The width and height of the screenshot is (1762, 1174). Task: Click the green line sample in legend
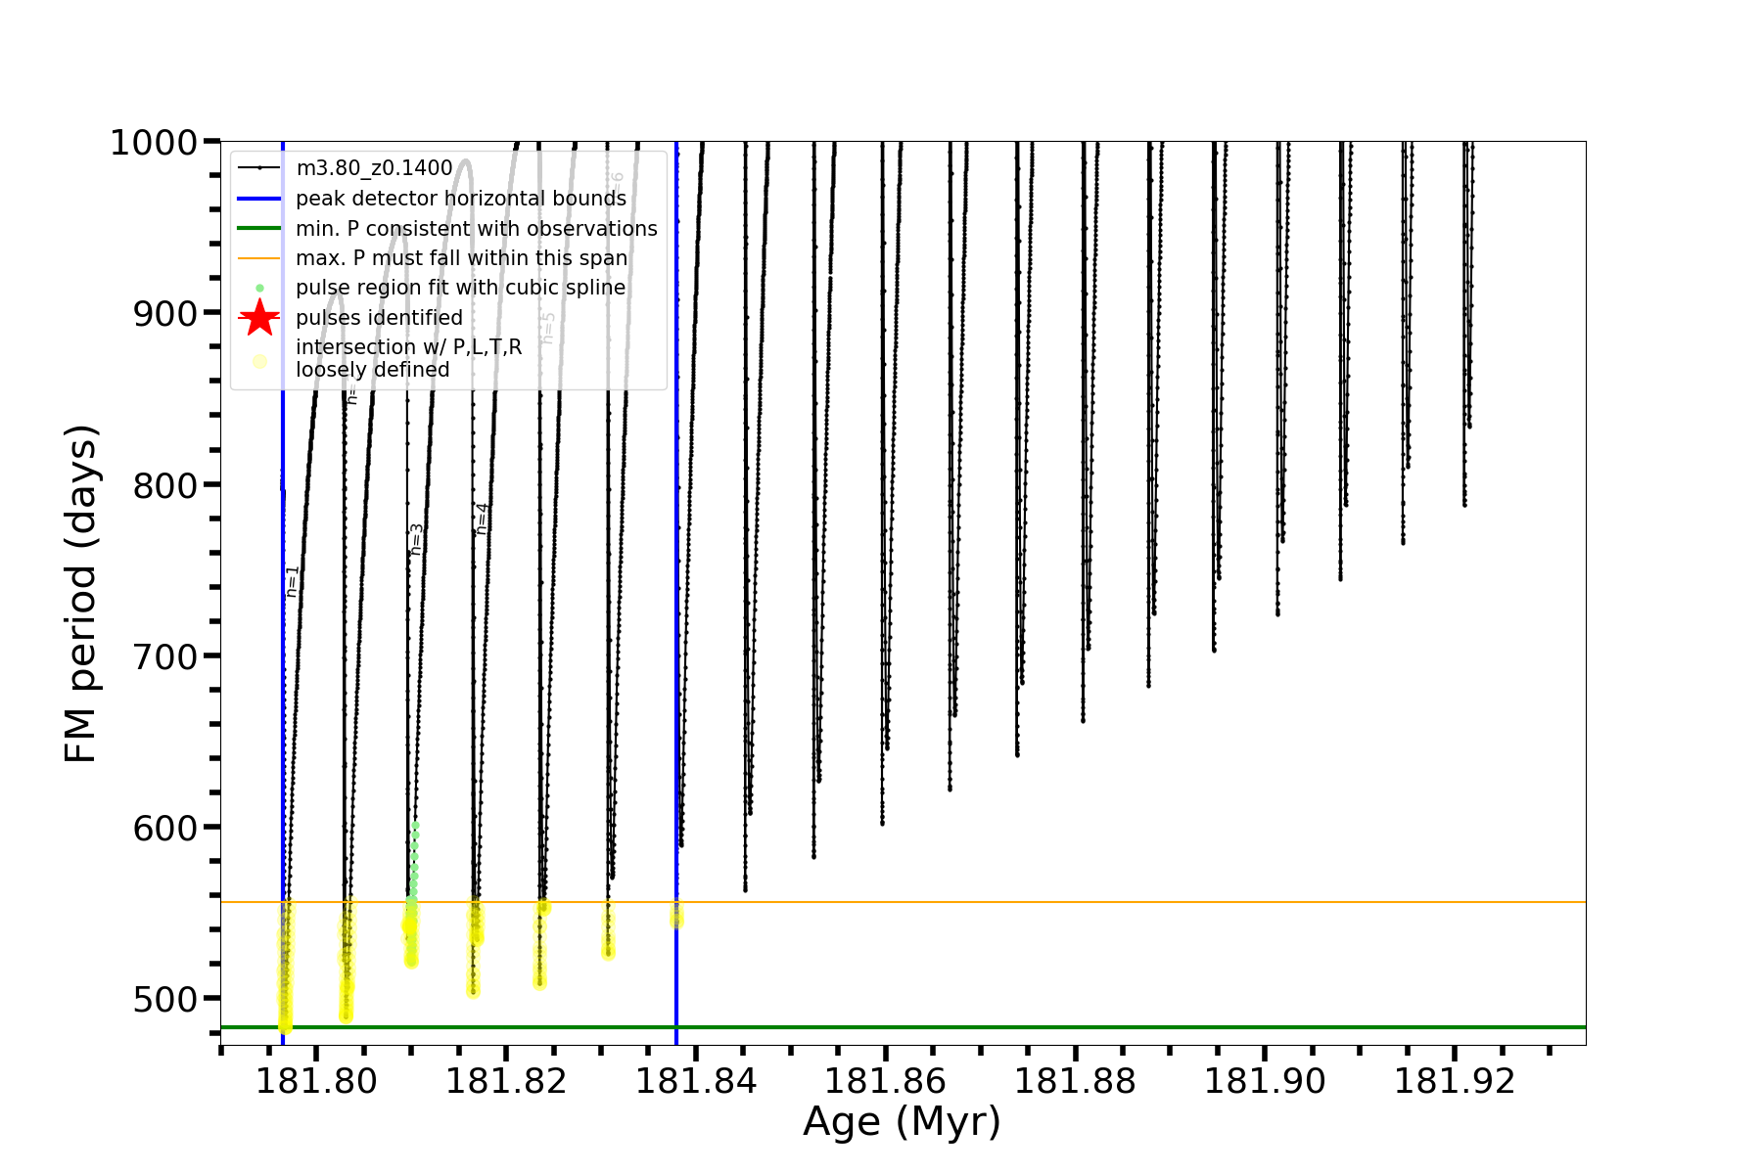(x=259, y=229)
